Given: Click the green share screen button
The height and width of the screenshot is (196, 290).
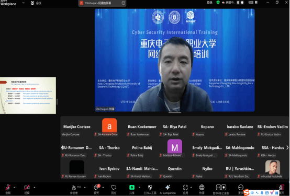Looking at the screenshot, I should pos(132,189).
